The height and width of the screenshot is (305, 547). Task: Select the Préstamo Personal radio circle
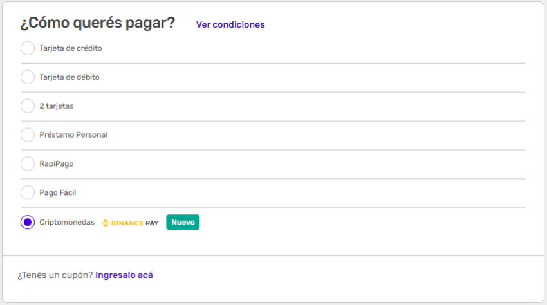(x=28, y=135)
